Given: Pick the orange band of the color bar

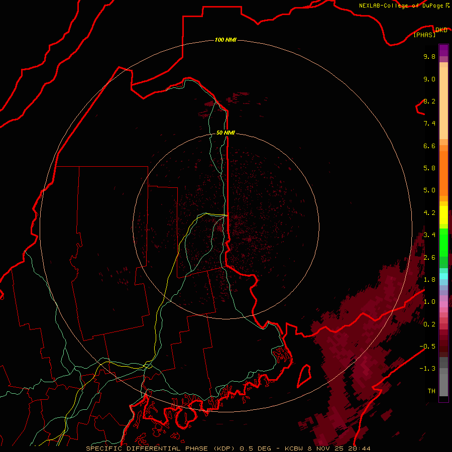Looking at the screenshot, I should (x=443, y=174).
